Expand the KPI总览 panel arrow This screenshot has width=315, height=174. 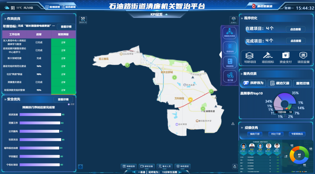[x=166, y=14]
